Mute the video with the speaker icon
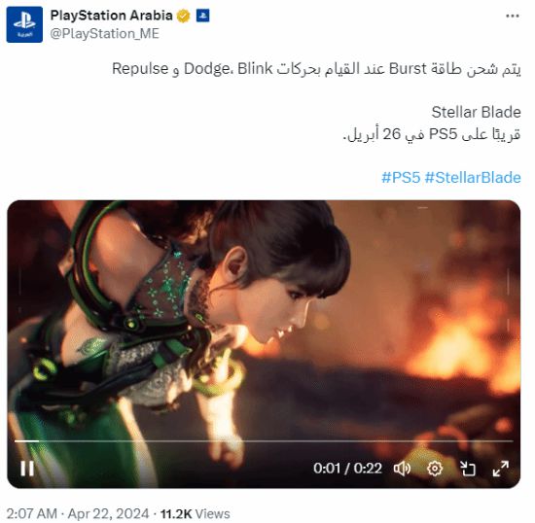This screenshot has width=535, height=523. point(403,469)
